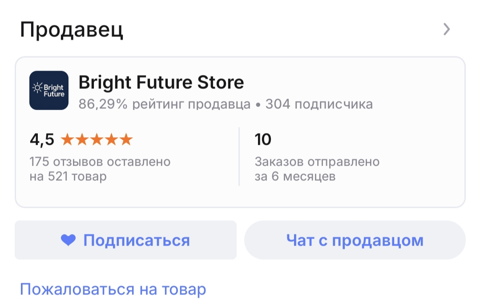
Task: Subscribe with the Подписаться button
Action: 125,240
